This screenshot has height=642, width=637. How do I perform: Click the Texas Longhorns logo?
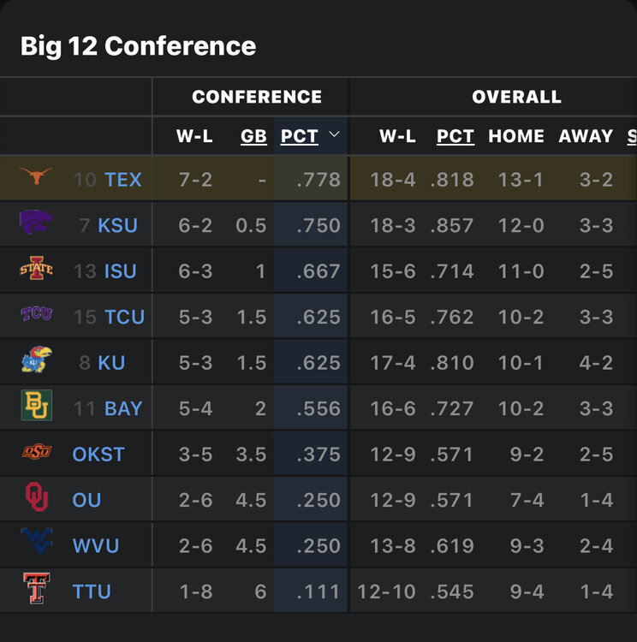[x=36, y=179]
